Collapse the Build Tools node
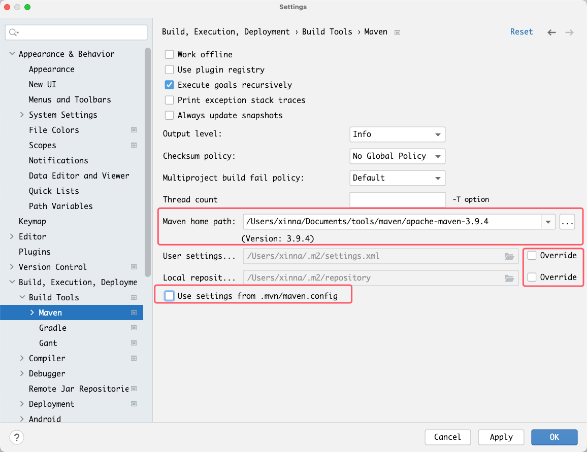This screenshot has width=587, height=452. click(22, 297)
